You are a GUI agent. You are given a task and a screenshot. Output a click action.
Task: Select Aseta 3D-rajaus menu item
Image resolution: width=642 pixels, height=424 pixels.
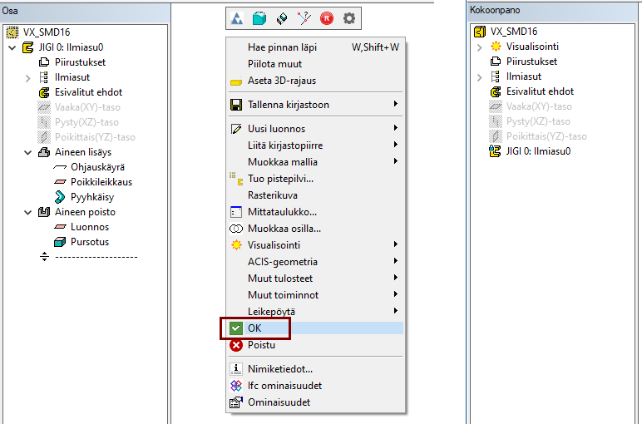(x=315, y=81)
